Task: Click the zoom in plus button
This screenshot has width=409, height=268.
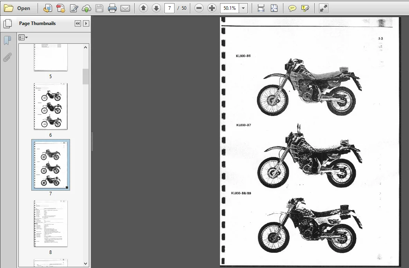Action: tap(212, 8)
